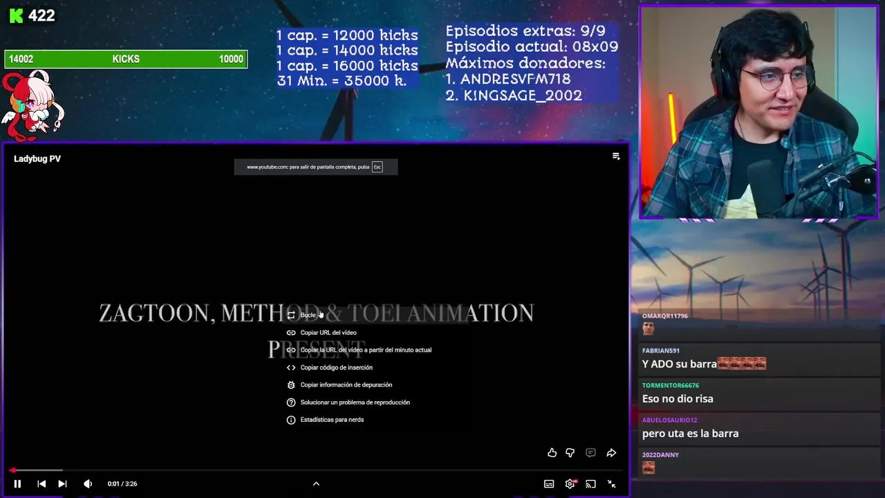885x498 pixels.
Task: Click the green KICKS goal bar
Action: pos(126,59)
